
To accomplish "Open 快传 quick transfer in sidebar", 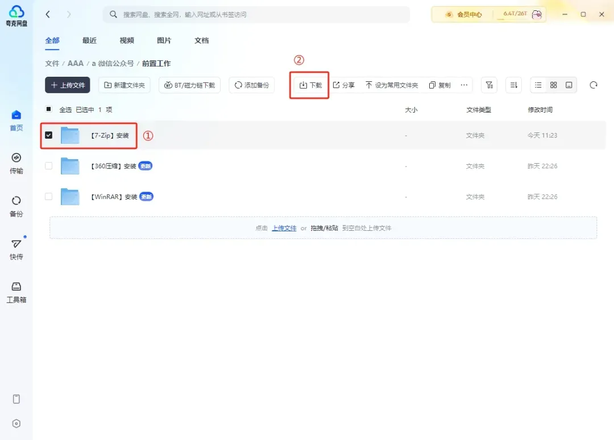I will (x=16, y=250).
